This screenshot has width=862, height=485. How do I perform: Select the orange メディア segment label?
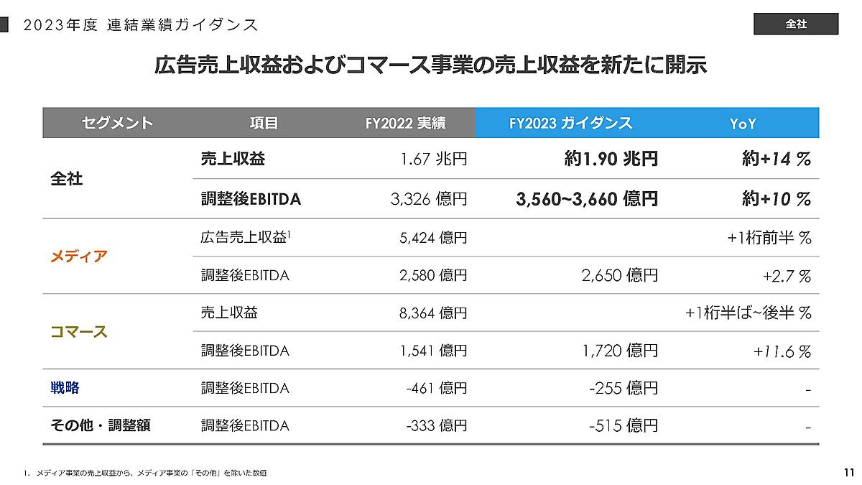click(x=78, y=256)
